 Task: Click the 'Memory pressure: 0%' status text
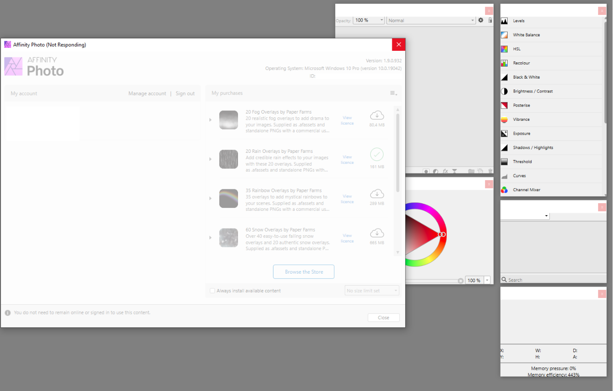(x=553, y=368)
